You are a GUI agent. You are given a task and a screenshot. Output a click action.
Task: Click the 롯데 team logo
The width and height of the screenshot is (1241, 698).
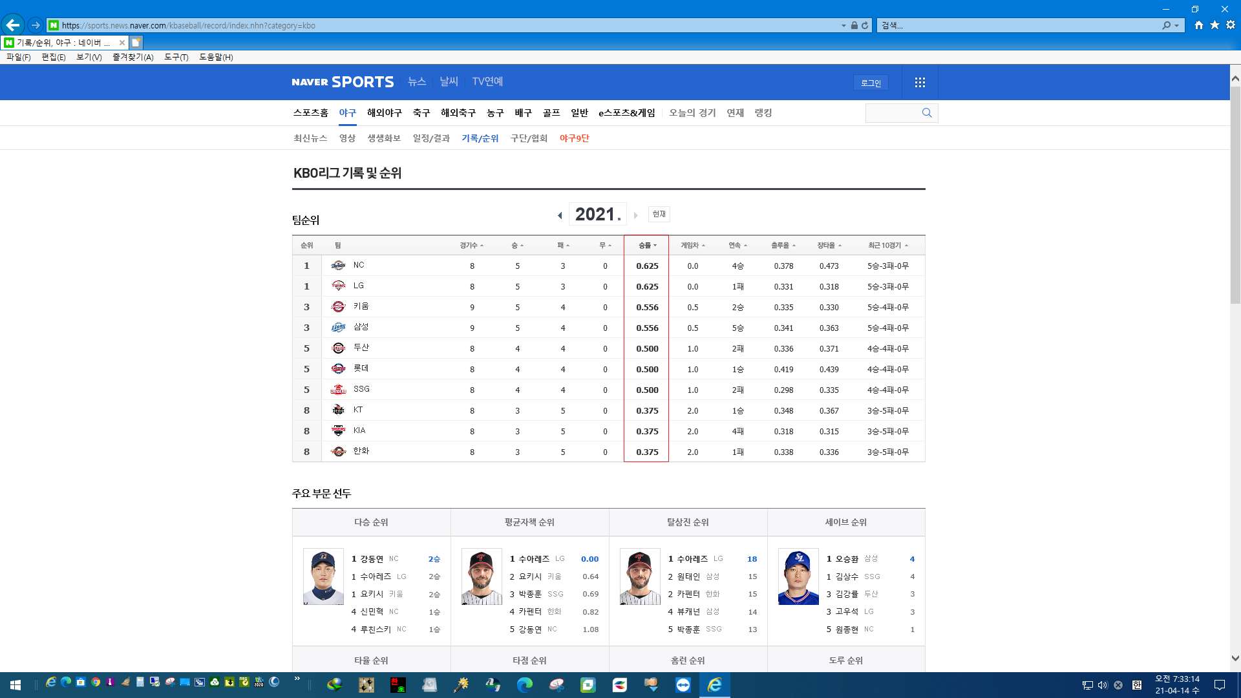(338, 369)
